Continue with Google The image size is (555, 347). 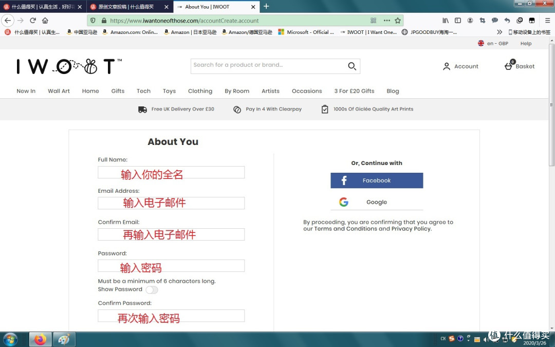(377, 202)
